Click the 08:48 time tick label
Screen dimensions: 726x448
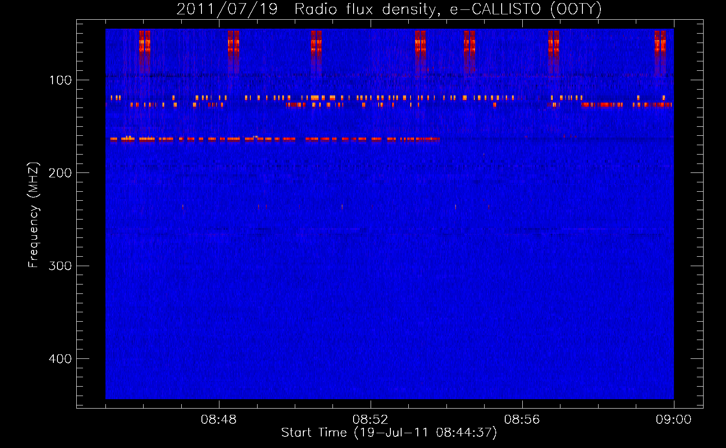219,420
